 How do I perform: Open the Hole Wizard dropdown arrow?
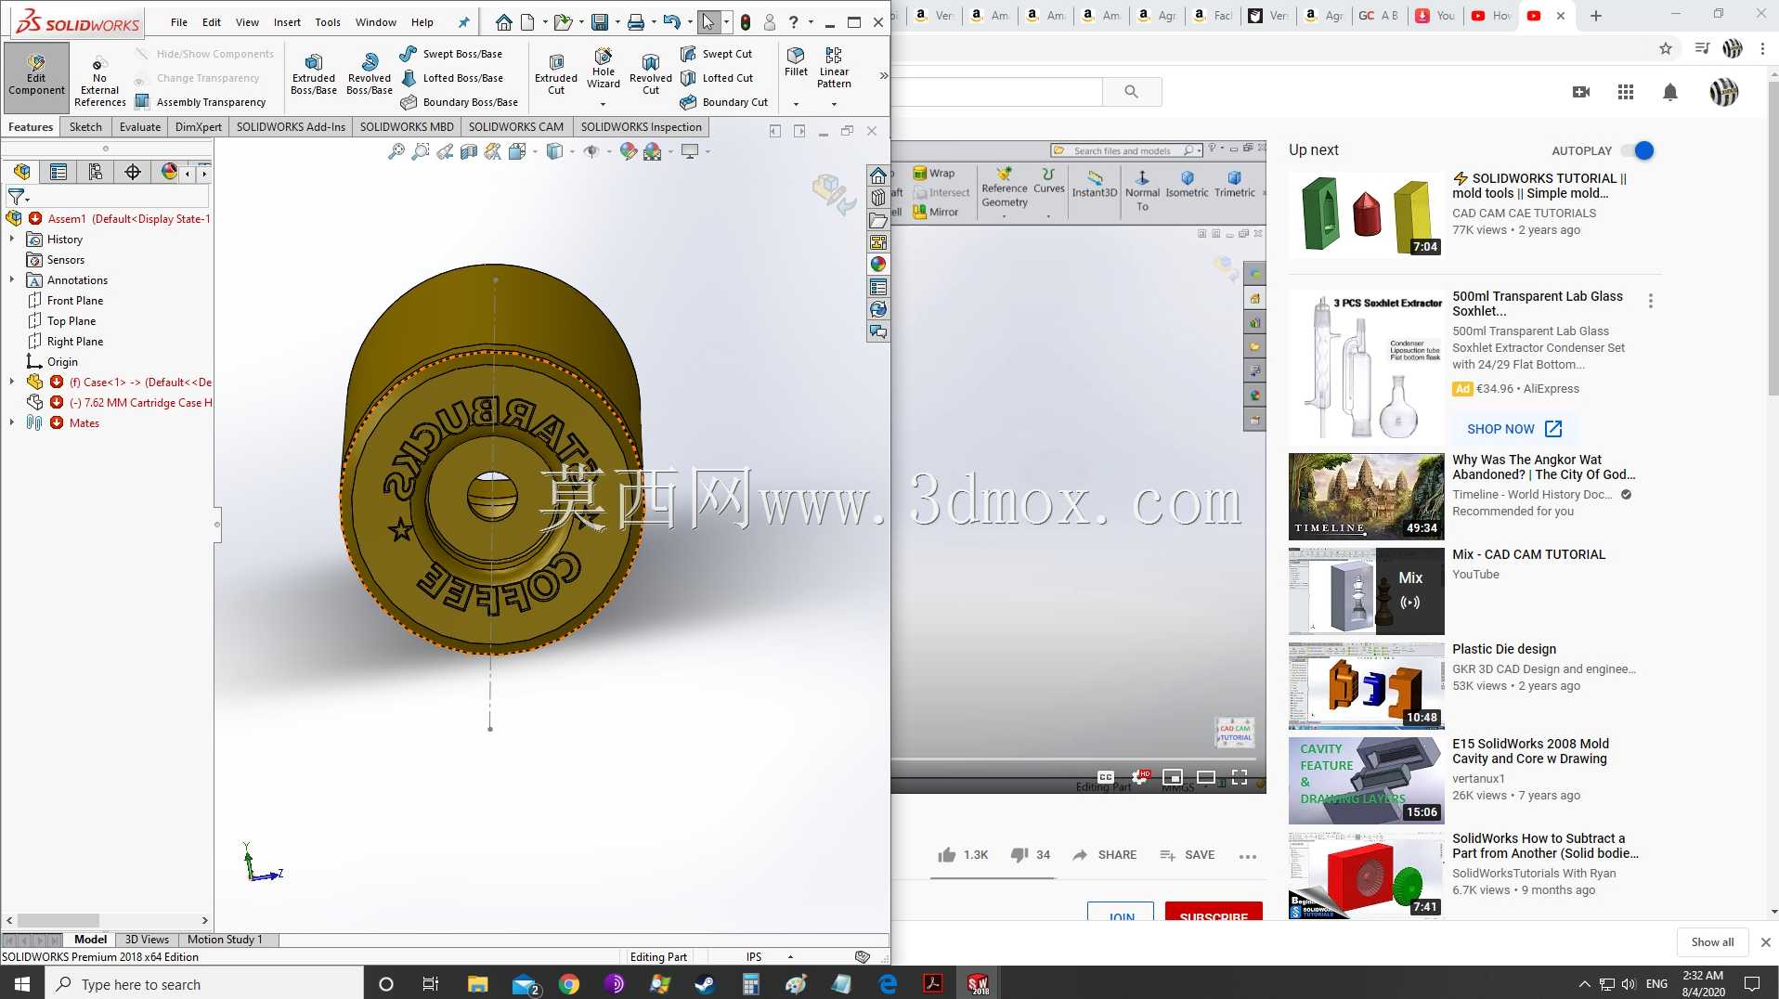(604, 104)
